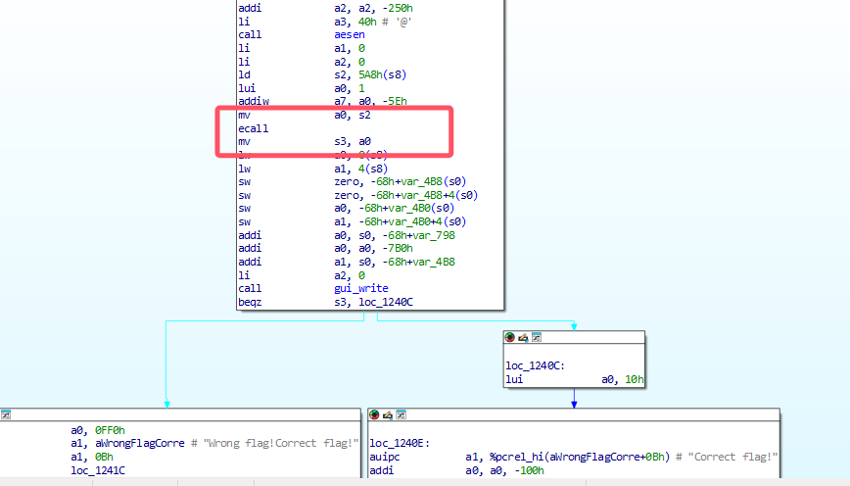Select 'addi a0, a0, -7B0h' line

325,249
